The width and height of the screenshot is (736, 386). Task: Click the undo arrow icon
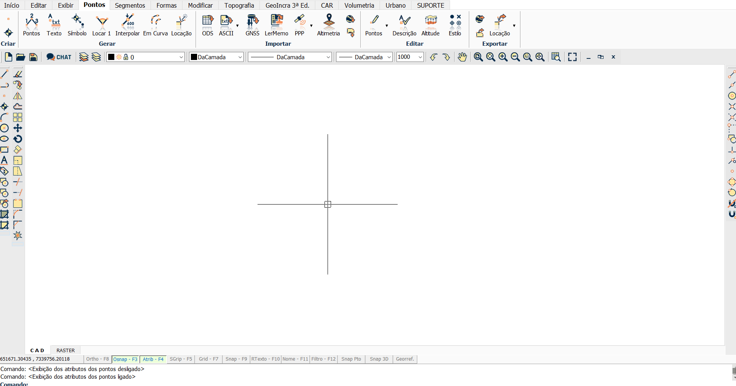click(434, 57)
